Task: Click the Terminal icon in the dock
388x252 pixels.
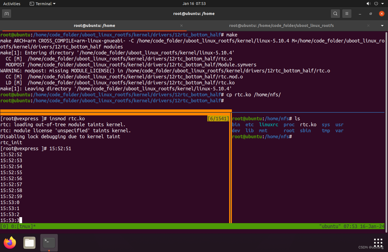Action: pyautogui.click(x=49, y=243)
